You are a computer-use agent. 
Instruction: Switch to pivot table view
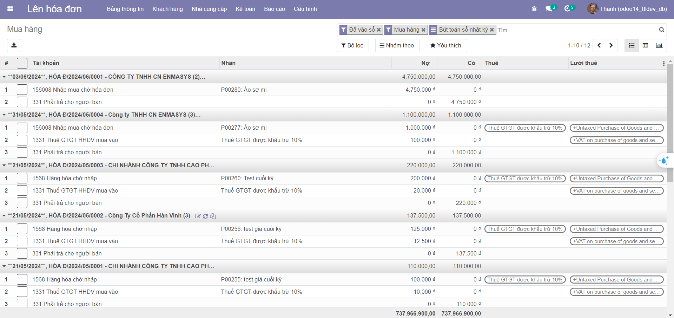(x=645, y=45)
